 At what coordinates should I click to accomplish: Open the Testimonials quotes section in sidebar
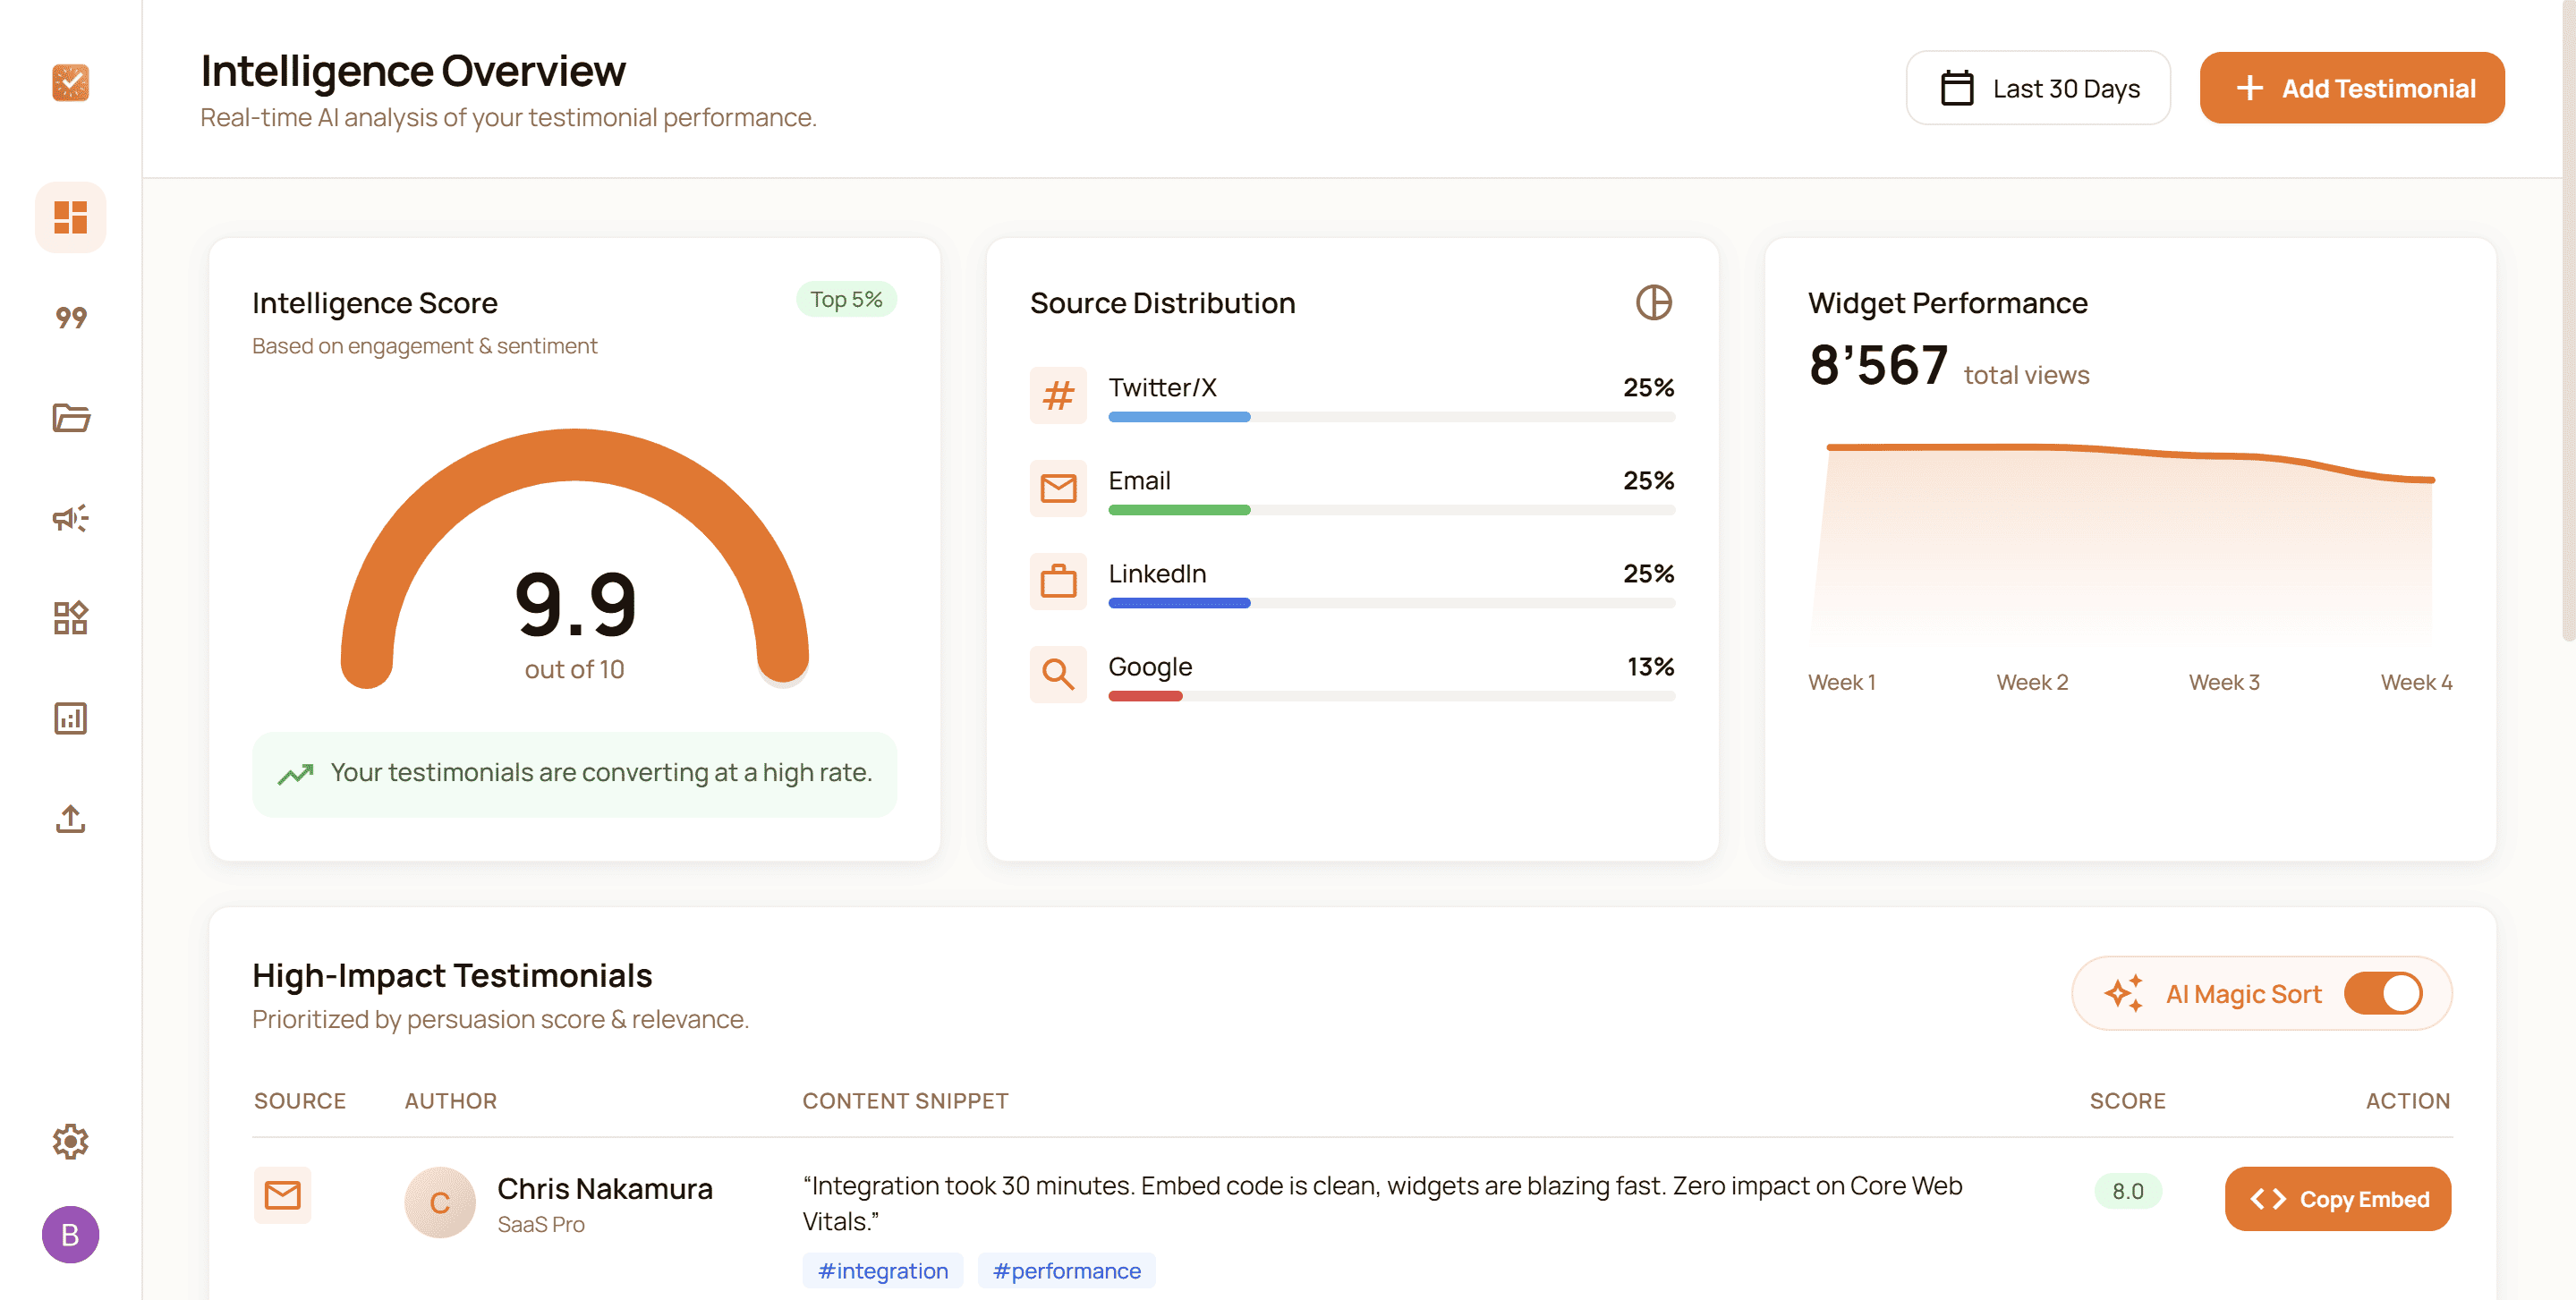click(x=70, y=318)
